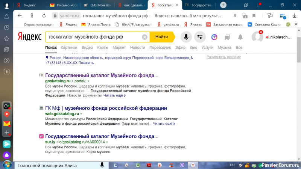Open the notifications bell in browser sidebar
The width and height of the screenshot is (301, 169).
pos(6,17)
